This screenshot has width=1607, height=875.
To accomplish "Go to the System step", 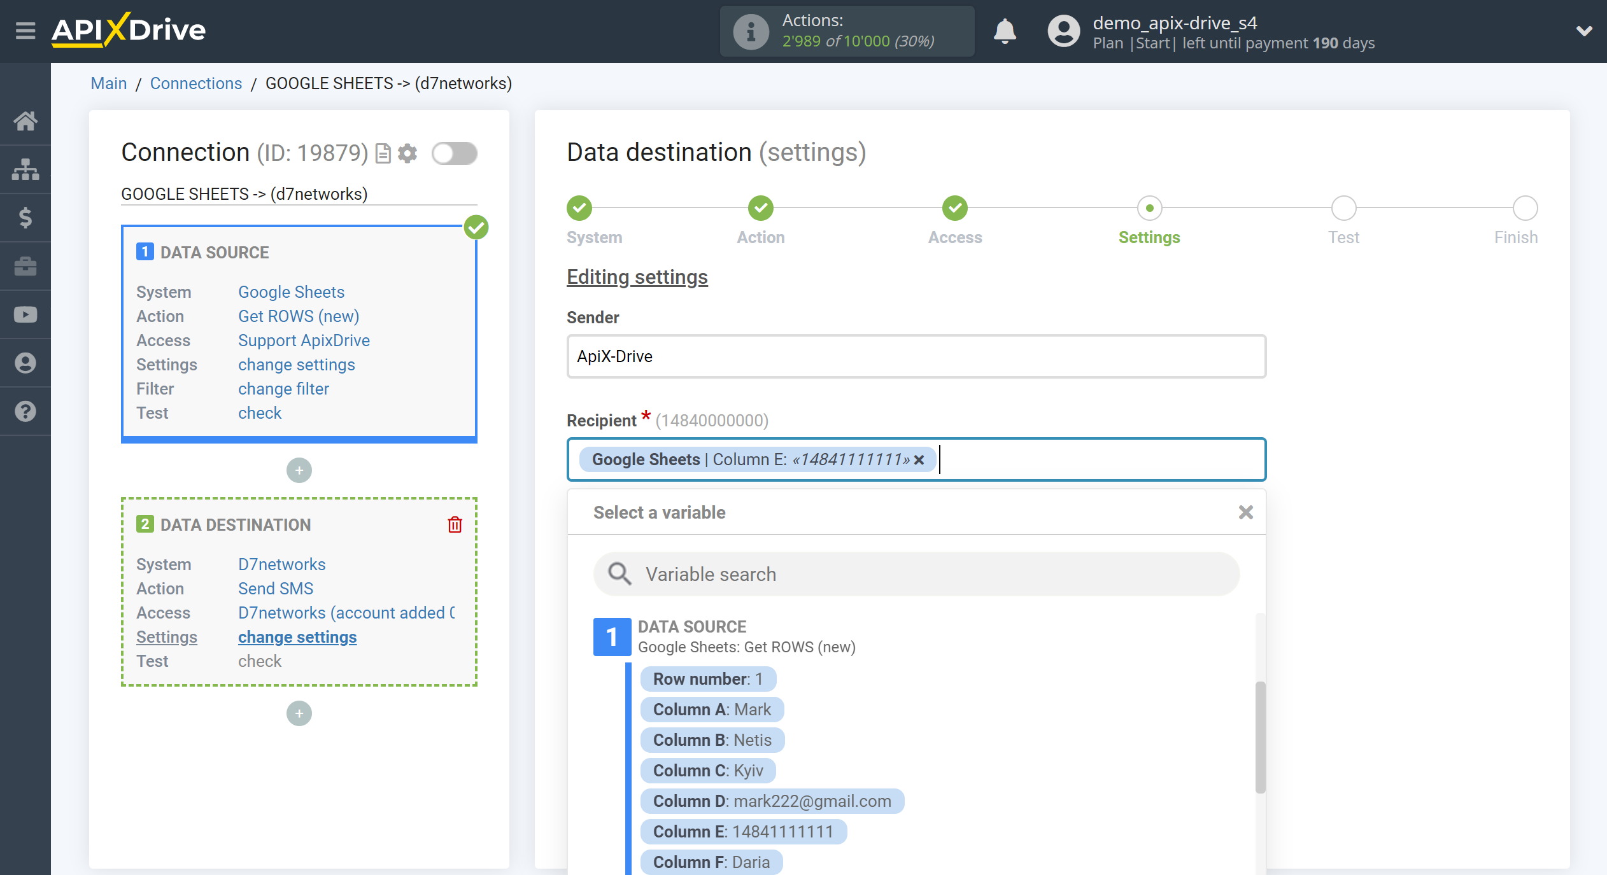I will coord(579,208).
